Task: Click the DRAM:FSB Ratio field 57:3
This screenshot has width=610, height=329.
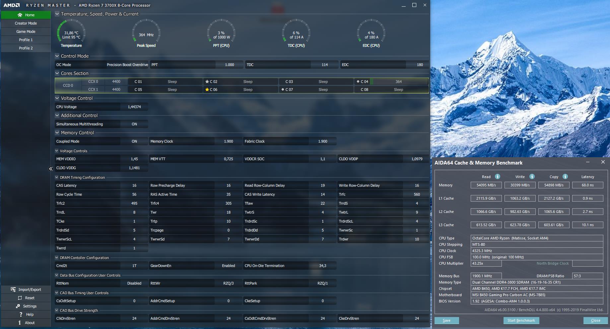Action: click(588, 276)
